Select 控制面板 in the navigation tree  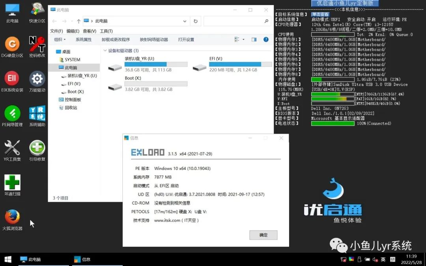click(x=70, y=100)
